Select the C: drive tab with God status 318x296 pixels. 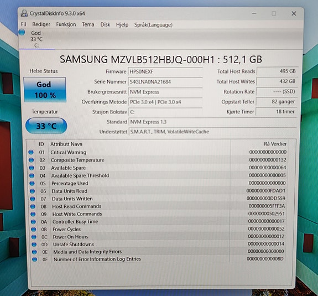coord(37,39)
